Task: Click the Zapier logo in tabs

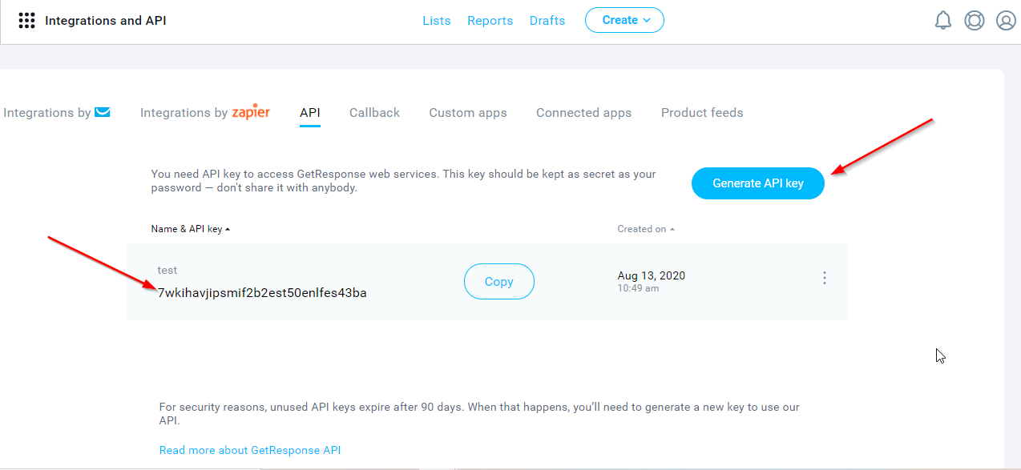Action: (x=251, y=113)
